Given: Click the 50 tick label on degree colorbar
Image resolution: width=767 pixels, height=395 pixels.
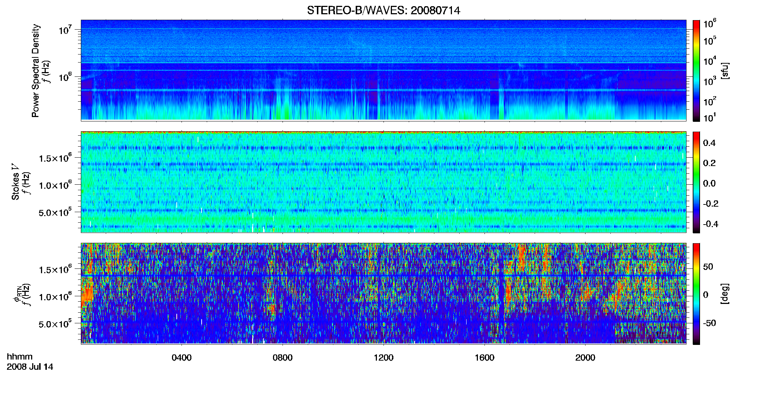Looking at the screenshot, I should click(x=708, y=267).
